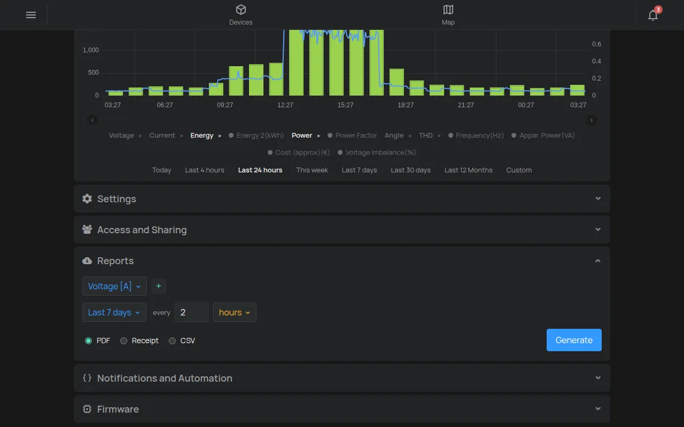This screenshot has width=684, height=427.
Task: Click the Settings gear icon
Action: click(x=87, y=199)
